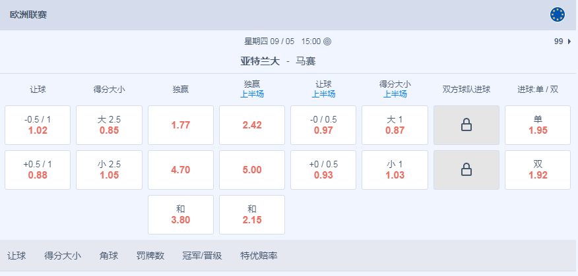
Task: Pick the 单 odd goals 1.95
Action: click(x=538, y=125)
